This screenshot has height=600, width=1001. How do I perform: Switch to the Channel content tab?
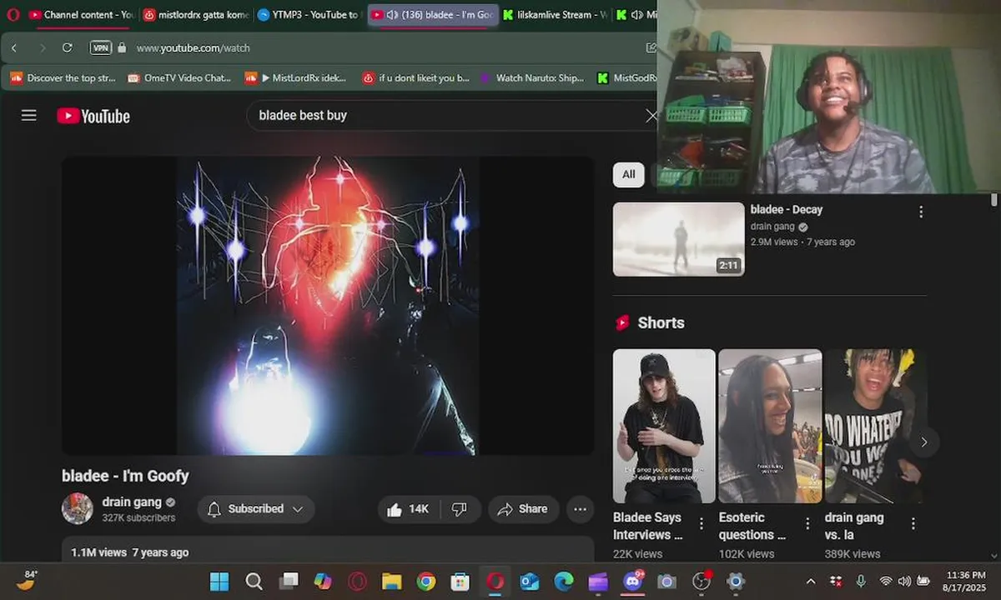tap(81, 15)
